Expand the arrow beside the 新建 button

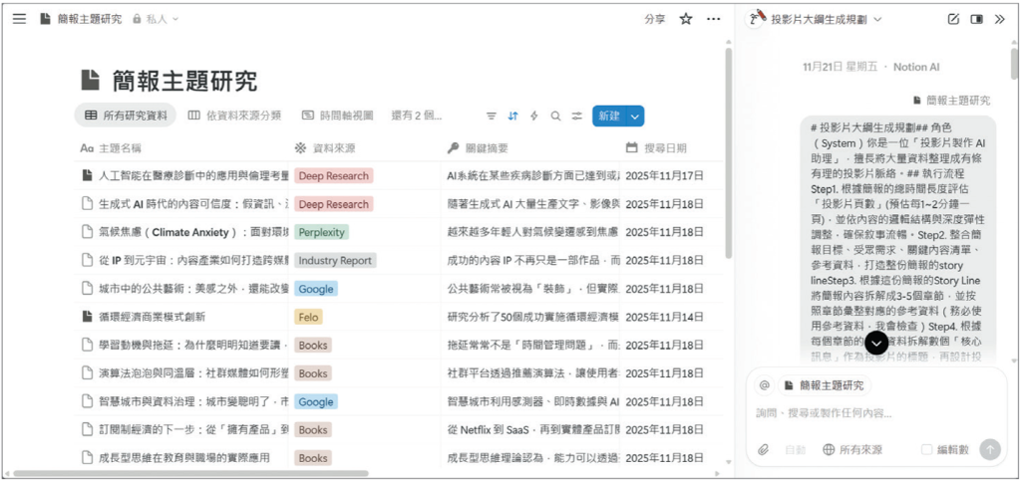(635, 116)
